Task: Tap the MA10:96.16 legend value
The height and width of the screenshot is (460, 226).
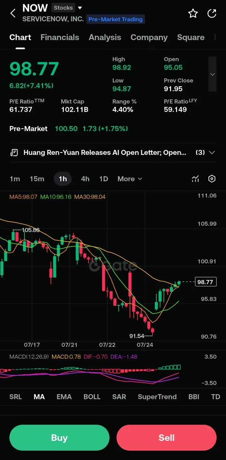Action: point(56,197)
